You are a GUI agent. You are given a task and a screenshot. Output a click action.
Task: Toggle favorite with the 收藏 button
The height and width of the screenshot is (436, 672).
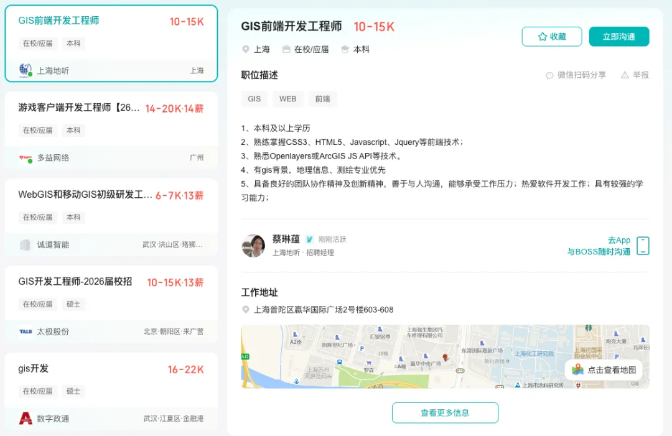coord(551,37)
